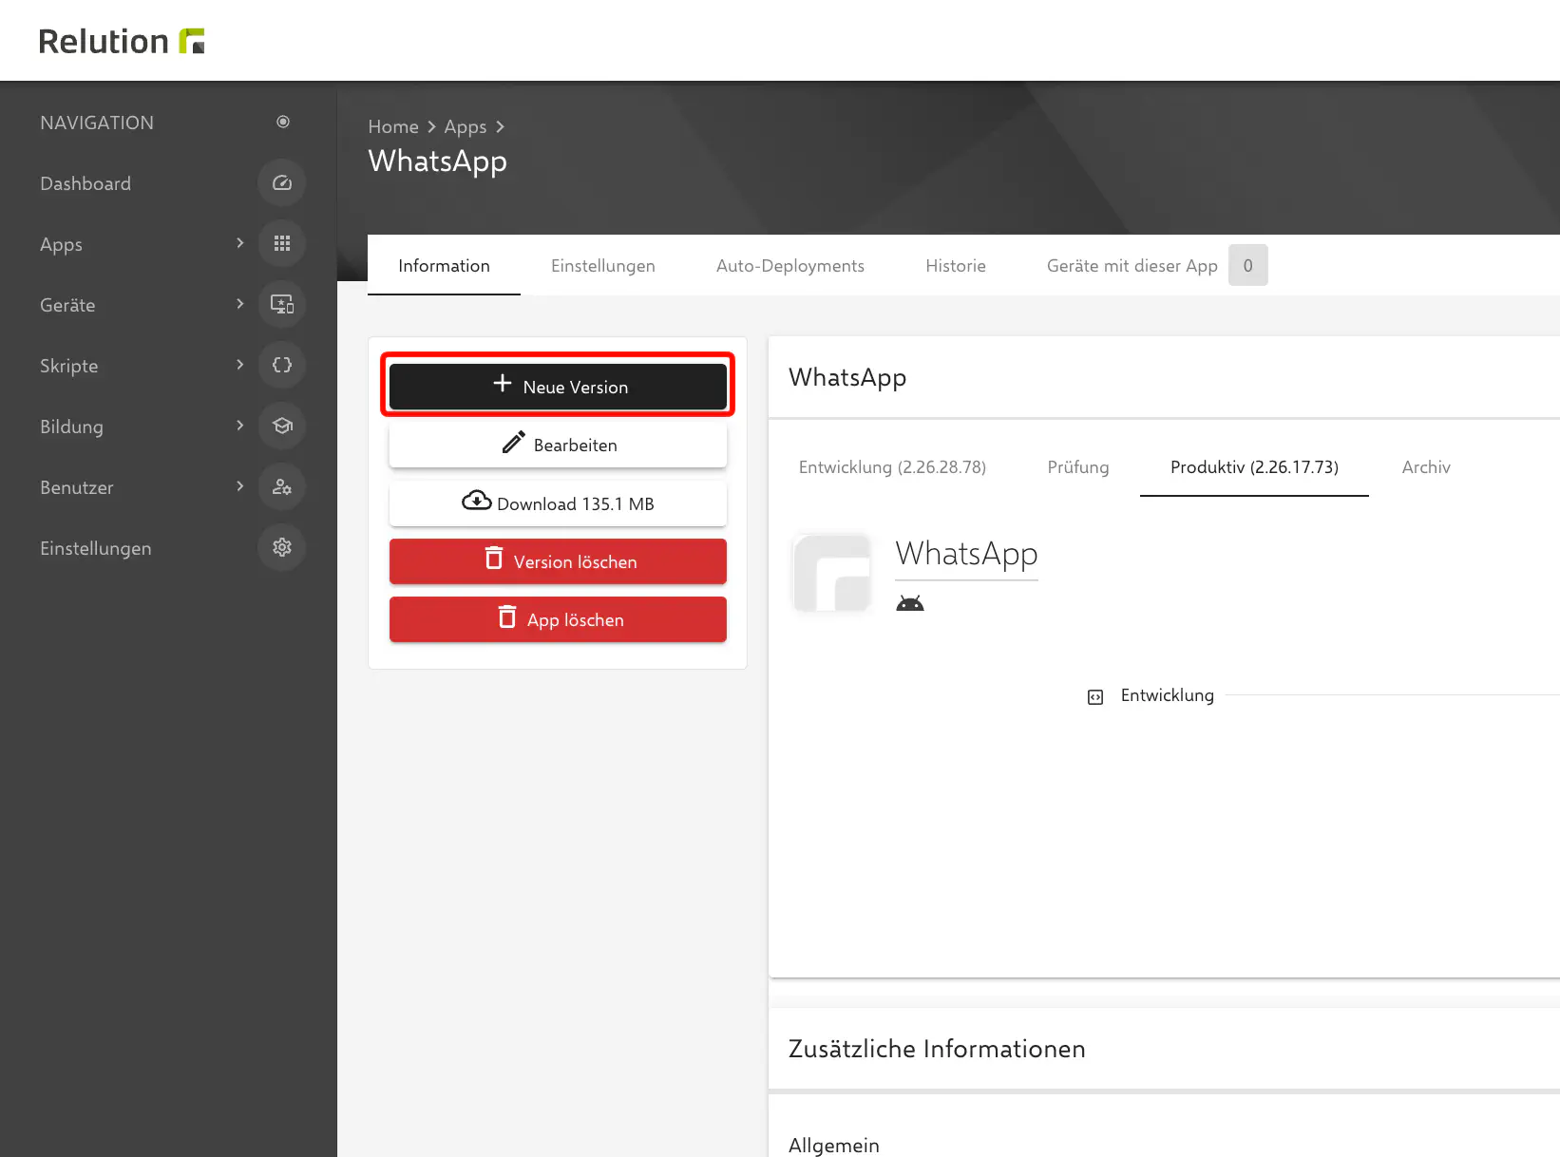The image size is (1560, 1157).
Task: Click the Apps label in navigation
Action: [x=61, y=244]
